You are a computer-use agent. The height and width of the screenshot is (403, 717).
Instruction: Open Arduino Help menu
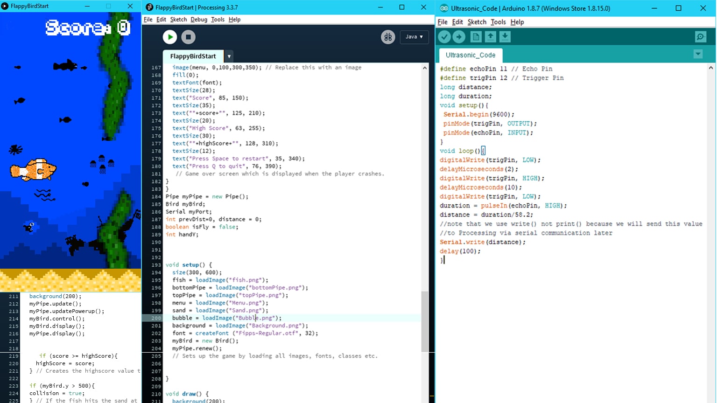pos(517,22)
